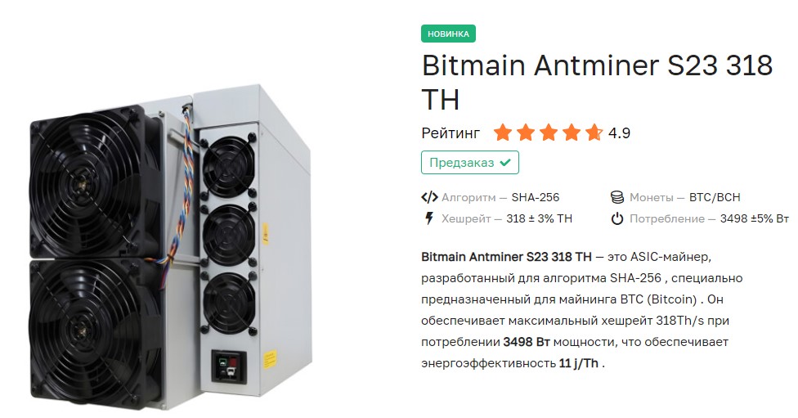This screenshot has width=798, height=418.
Task: Click the 3498 ±5% Вт consumption value
Action: click(754, 218)
